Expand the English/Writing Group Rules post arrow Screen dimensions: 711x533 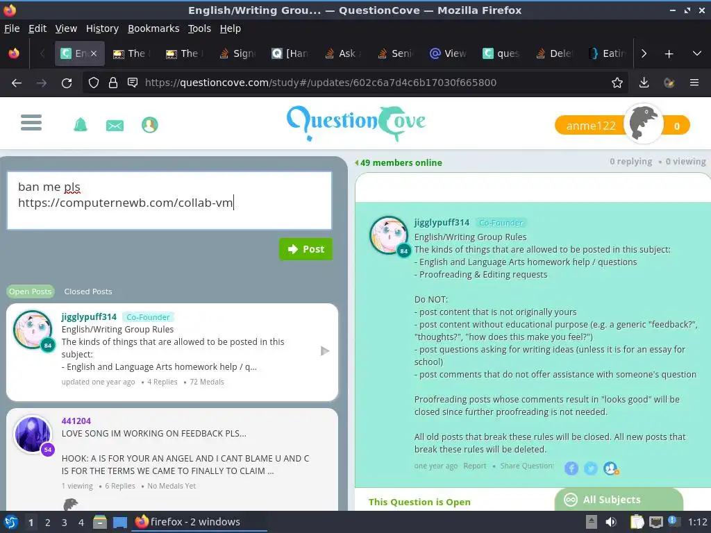click(325, 350)
